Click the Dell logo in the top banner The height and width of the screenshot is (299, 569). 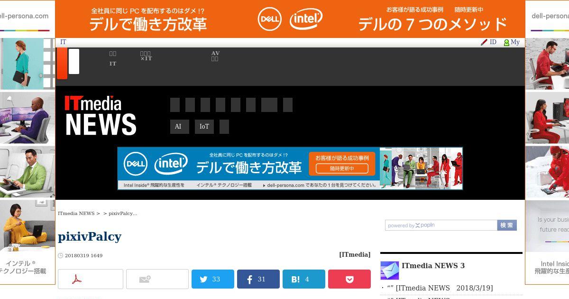pyautogui.click(x=270, y=19)
